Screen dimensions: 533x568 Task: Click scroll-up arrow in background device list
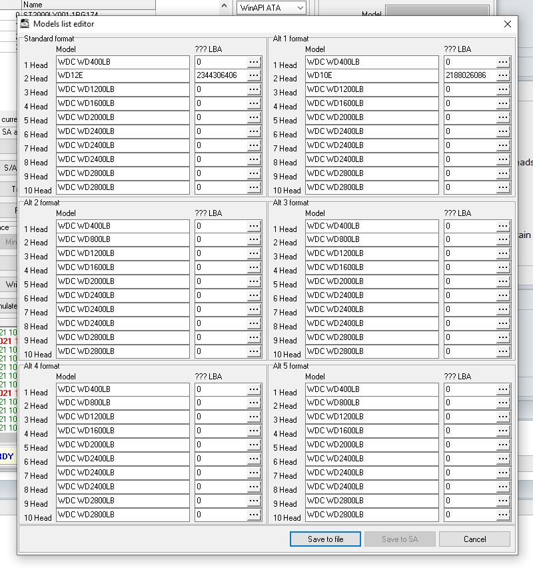[x=224, y=5]
